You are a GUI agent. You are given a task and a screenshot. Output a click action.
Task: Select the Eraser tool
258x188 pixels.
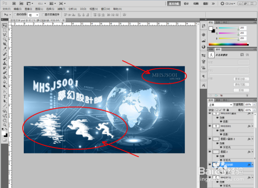pyautogui.click(x=5, y=72)
